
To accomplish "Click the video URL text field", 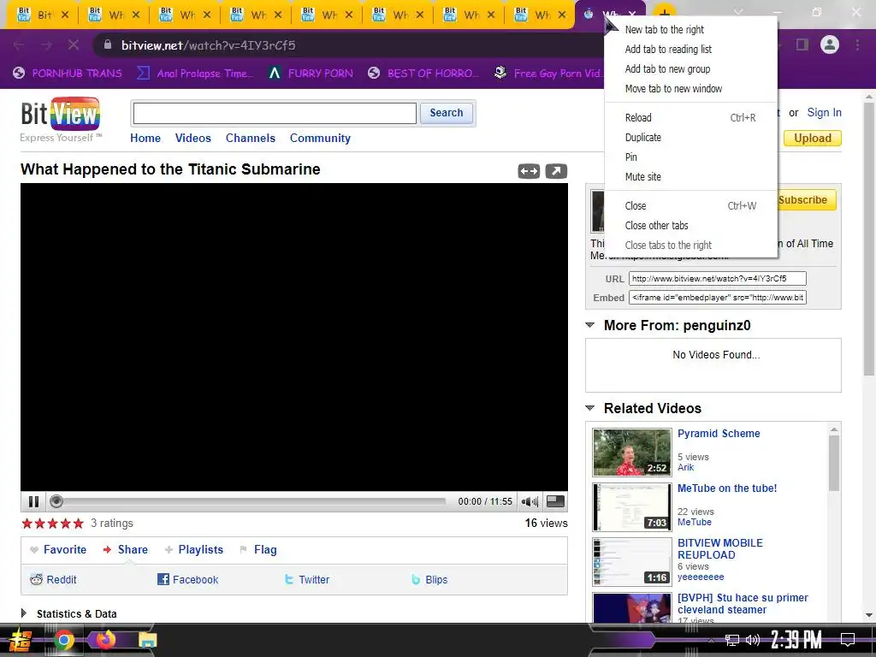I will (x=718, y=278).
